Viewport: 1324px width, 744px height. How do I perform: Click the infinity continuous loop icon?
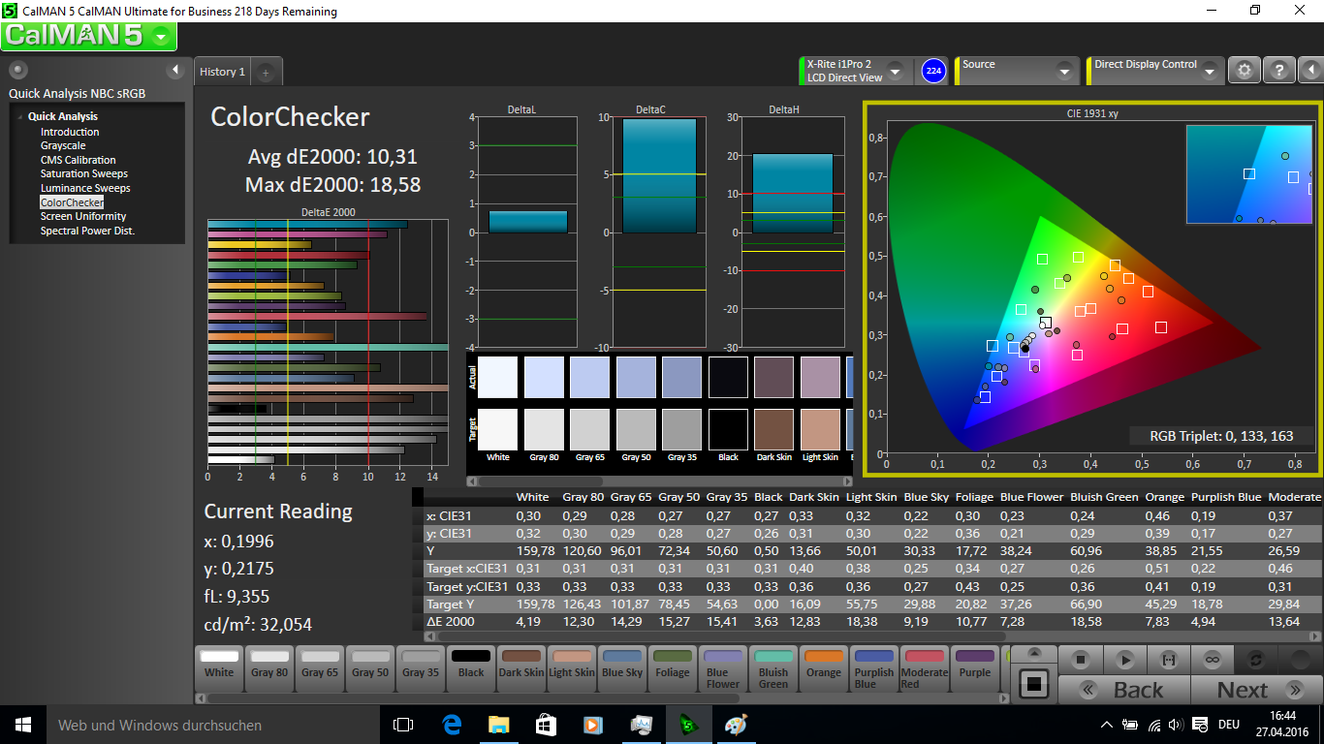point(1212,660)
